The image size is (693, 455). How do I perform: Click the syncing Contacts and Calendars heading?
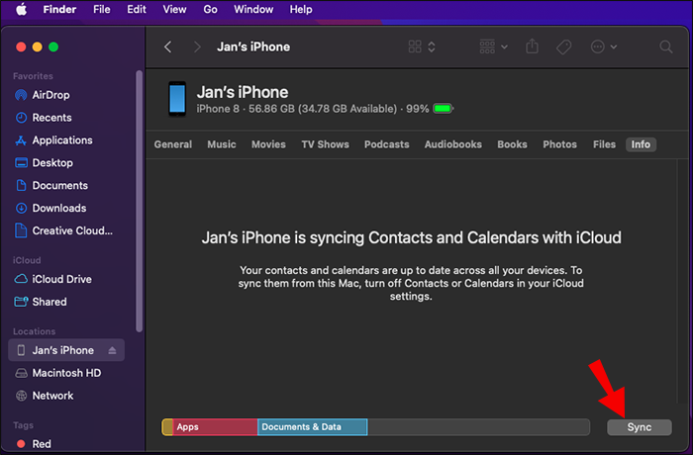412,237
